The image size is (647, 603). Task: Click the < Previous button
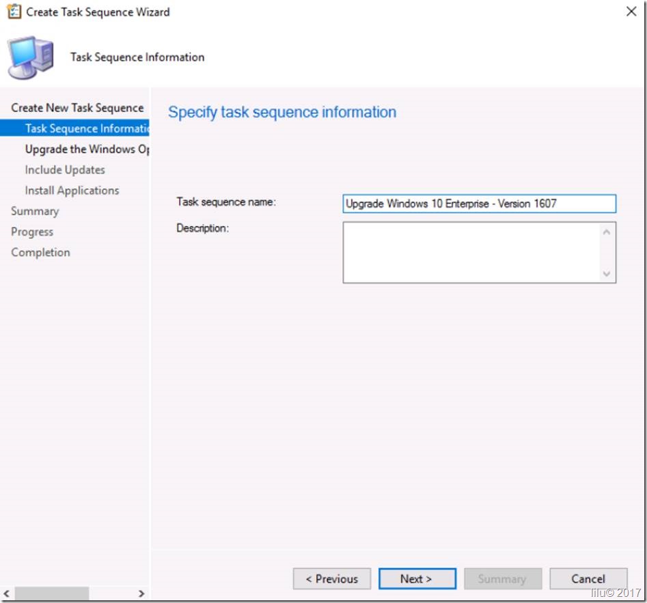332,578
